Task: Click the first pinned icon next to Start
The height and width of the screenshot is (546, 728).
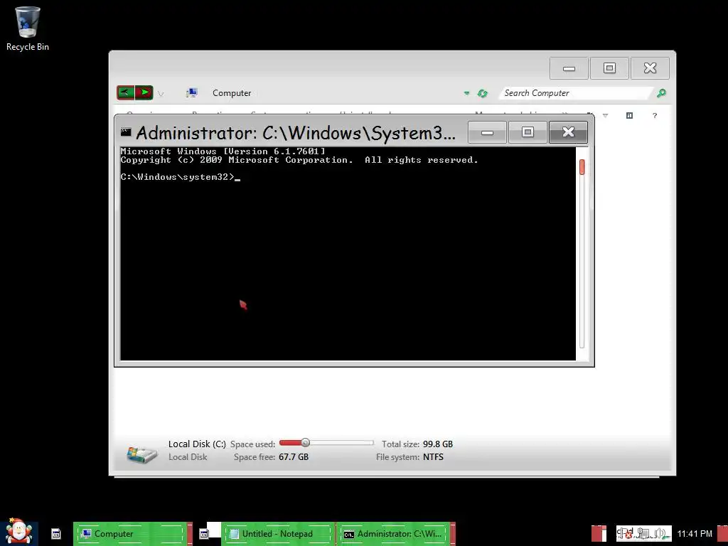Action: [55, 534]
